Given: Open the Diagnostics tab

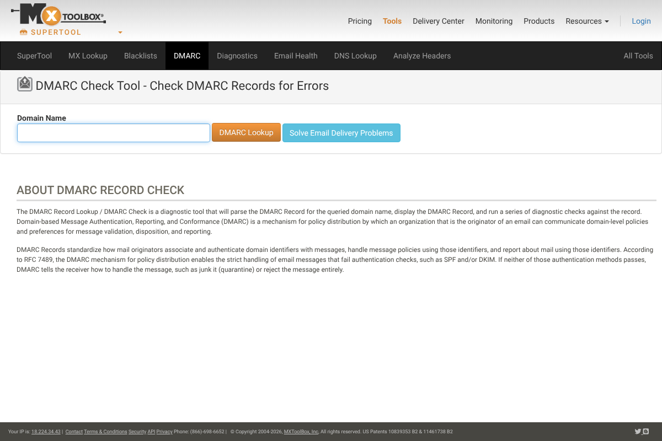Looking at the screenshot, I should click(x=237, y=56).
